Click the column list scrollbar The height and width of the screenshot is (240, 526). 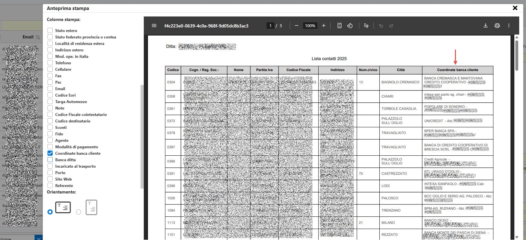click(142, 136)
